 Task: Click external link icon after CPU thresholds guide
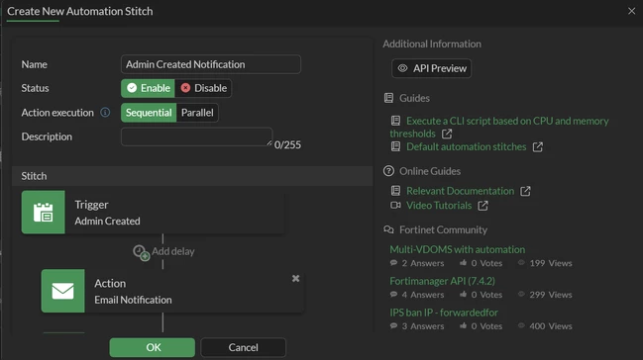(x=447, y=134)
